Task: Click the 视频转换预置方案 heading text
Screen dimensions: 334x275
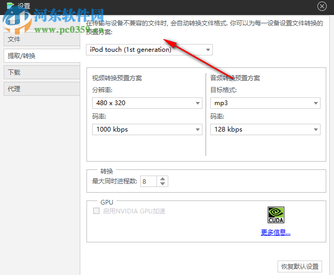Action: point(117,78)
